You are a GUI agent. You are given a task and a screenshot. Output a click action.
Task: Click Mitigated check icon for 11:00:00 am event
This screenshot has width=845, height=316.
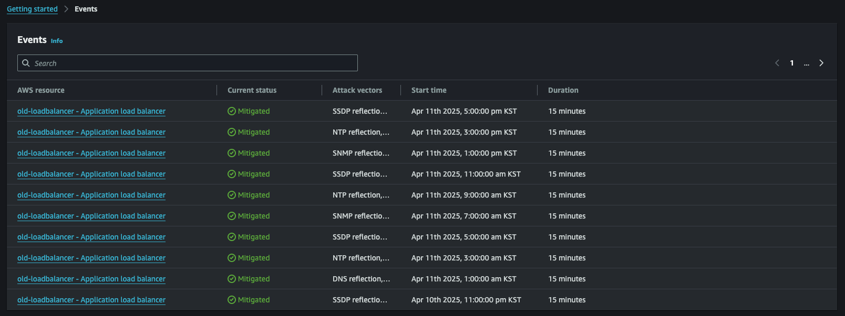point(232,174)
